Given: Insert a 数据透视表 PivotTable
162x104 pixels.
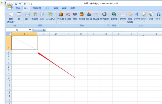Looking at the screenshot, I should pos(11,17).
